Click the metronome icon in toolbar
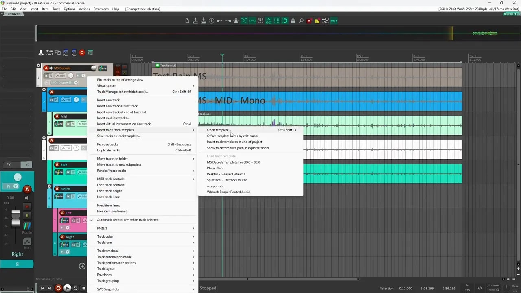Image resolution: width=521 pixels, height=293 pixels. tap(236, 21)
